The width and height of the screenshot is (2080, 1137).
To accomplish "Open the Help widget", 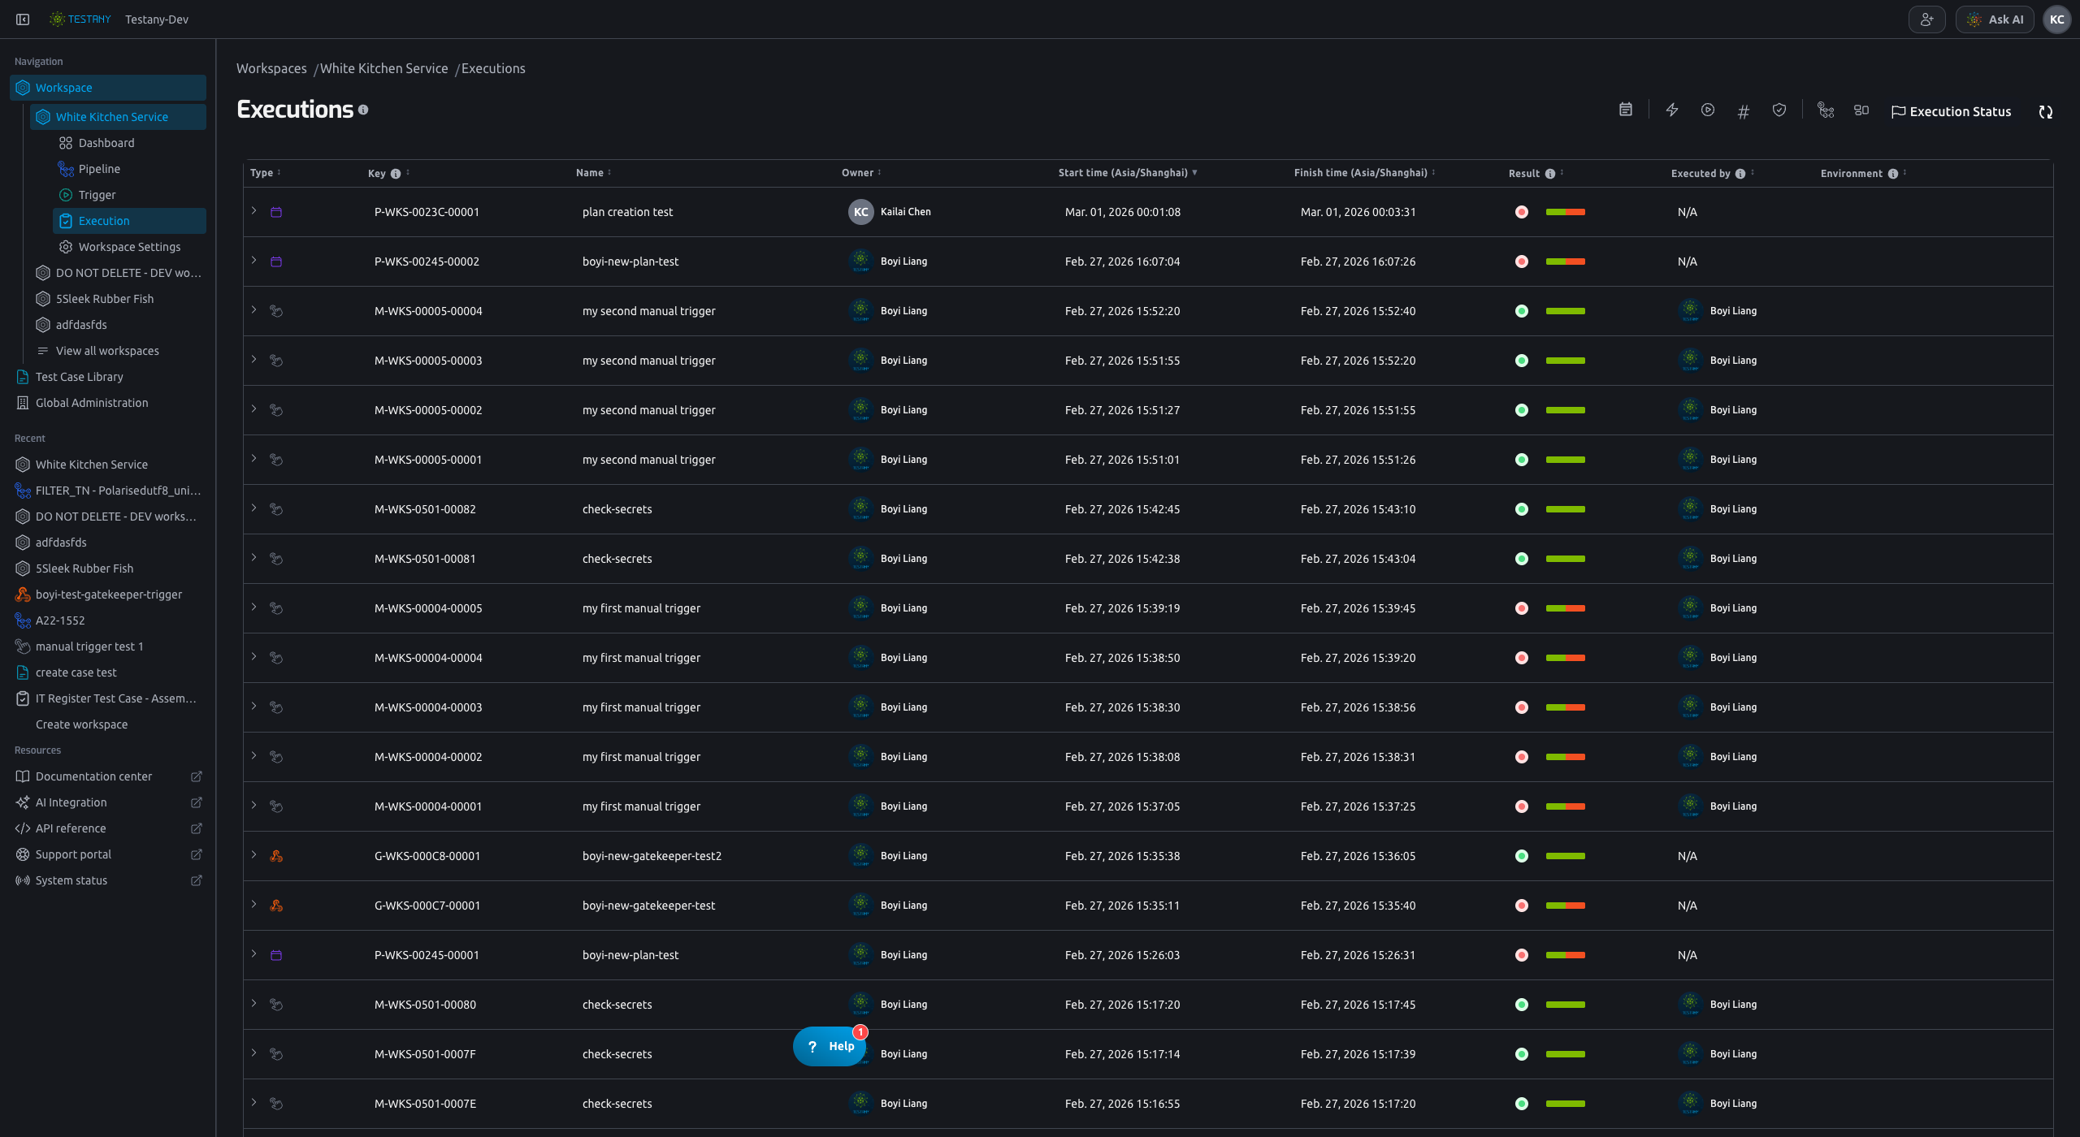I will tap(830, 1046).
